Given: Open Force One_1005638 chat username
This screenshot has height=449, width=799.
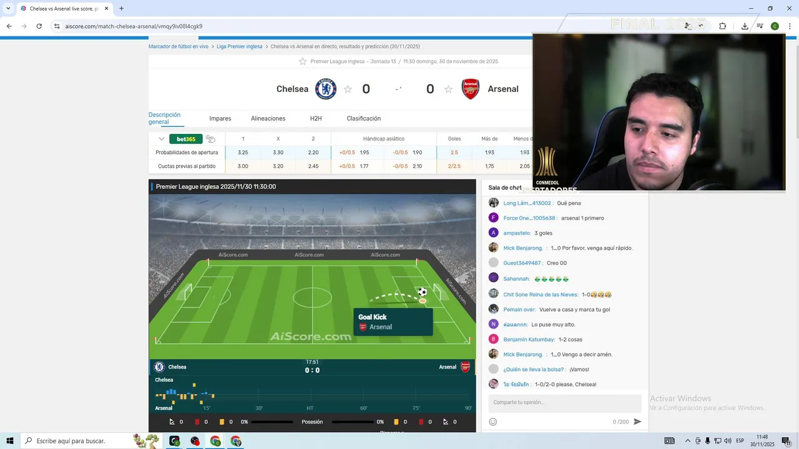Looking at the screenshot, I should (x=531, y=218).
